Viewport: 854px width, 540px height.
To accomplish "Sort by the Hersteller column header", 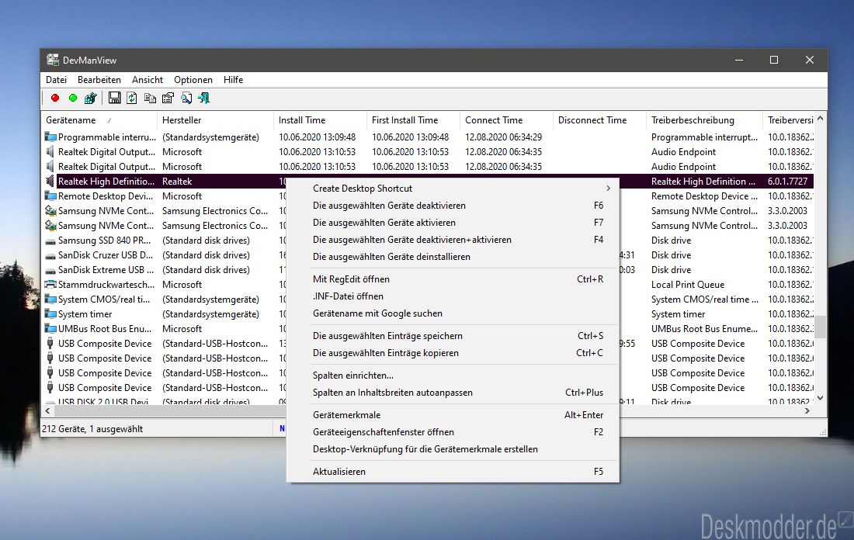I will point(214,120).
